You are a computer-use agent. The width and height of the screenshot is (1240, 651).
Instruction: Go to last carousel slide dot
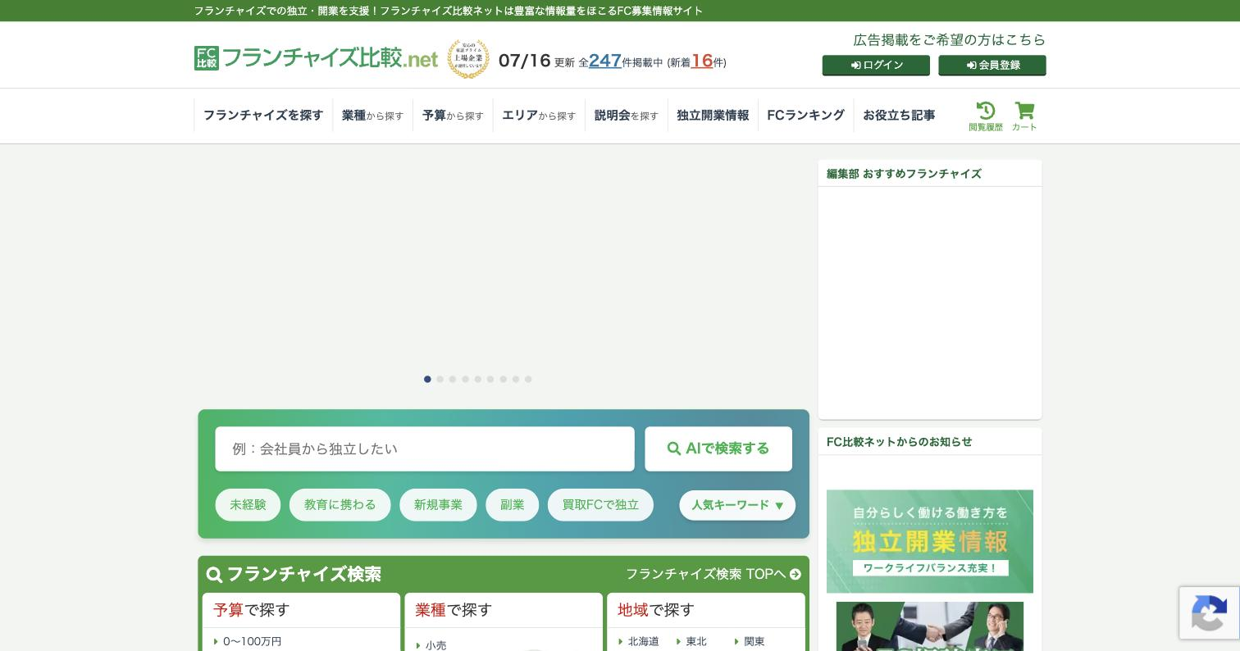[528, 379]
